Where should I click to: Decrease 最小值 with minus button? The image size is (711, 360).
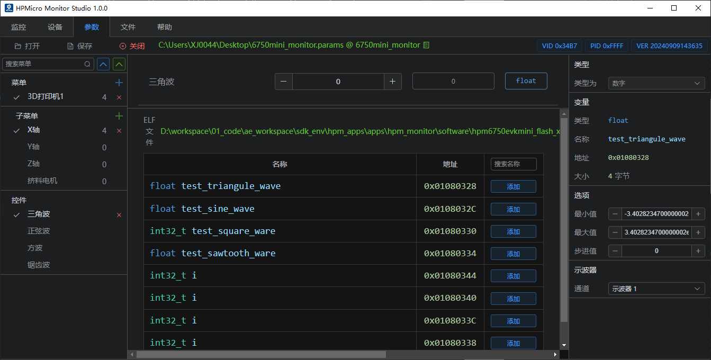(615, 214)
